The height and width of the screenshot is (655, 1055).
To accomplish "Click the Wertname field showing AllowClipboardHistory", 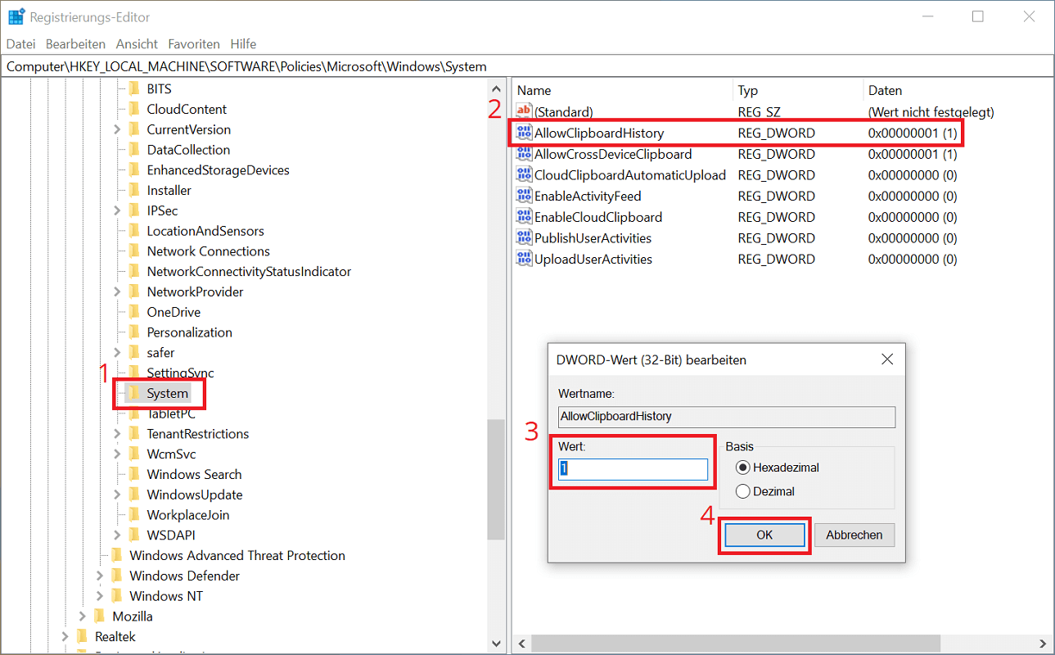I will coord(726,417).
